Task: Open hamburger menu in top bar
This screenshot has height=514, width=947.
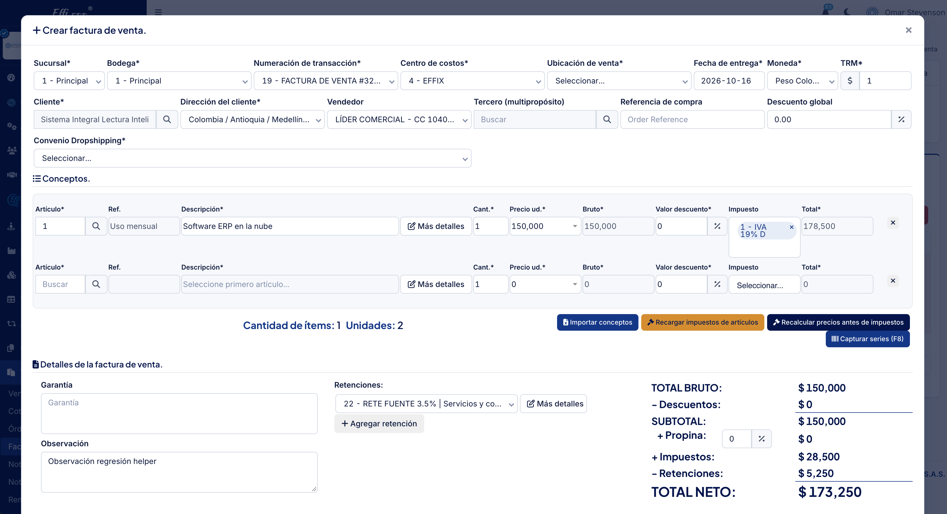Action: click(158, 12)
